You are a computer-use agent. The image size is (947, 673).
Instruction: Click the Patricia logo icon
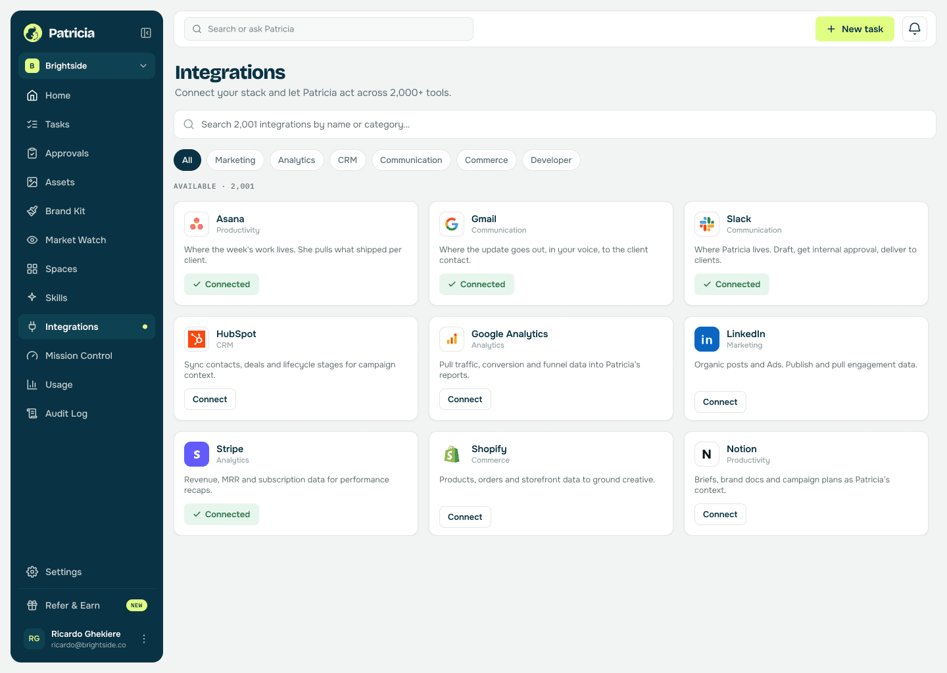coord(33,33)
